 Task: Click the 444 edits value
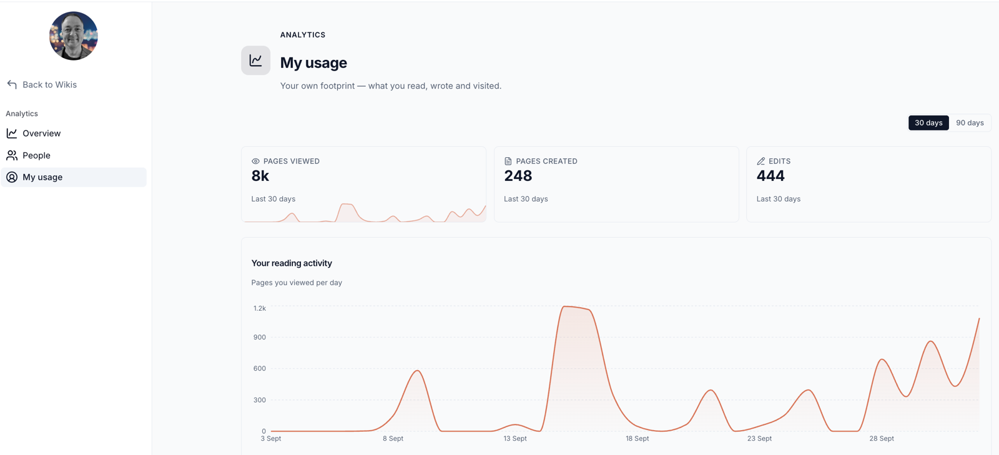click(770, 176)
